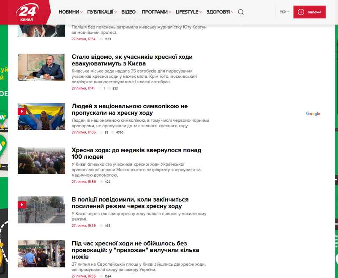Expand the Новини dropdown menu

coord(70,12)
